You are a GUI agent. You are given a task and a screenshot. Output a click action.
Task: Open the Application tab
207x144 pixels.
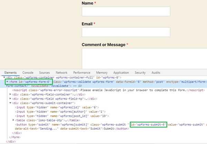(121, 73)
